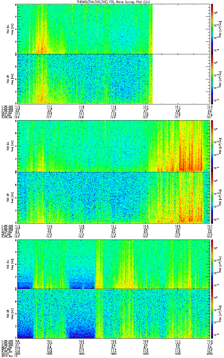The width and height of the screenshot is (224, 358).
Task: Click the PSD color bar beside THA B-perpendicular
Action: coord(212,29)
